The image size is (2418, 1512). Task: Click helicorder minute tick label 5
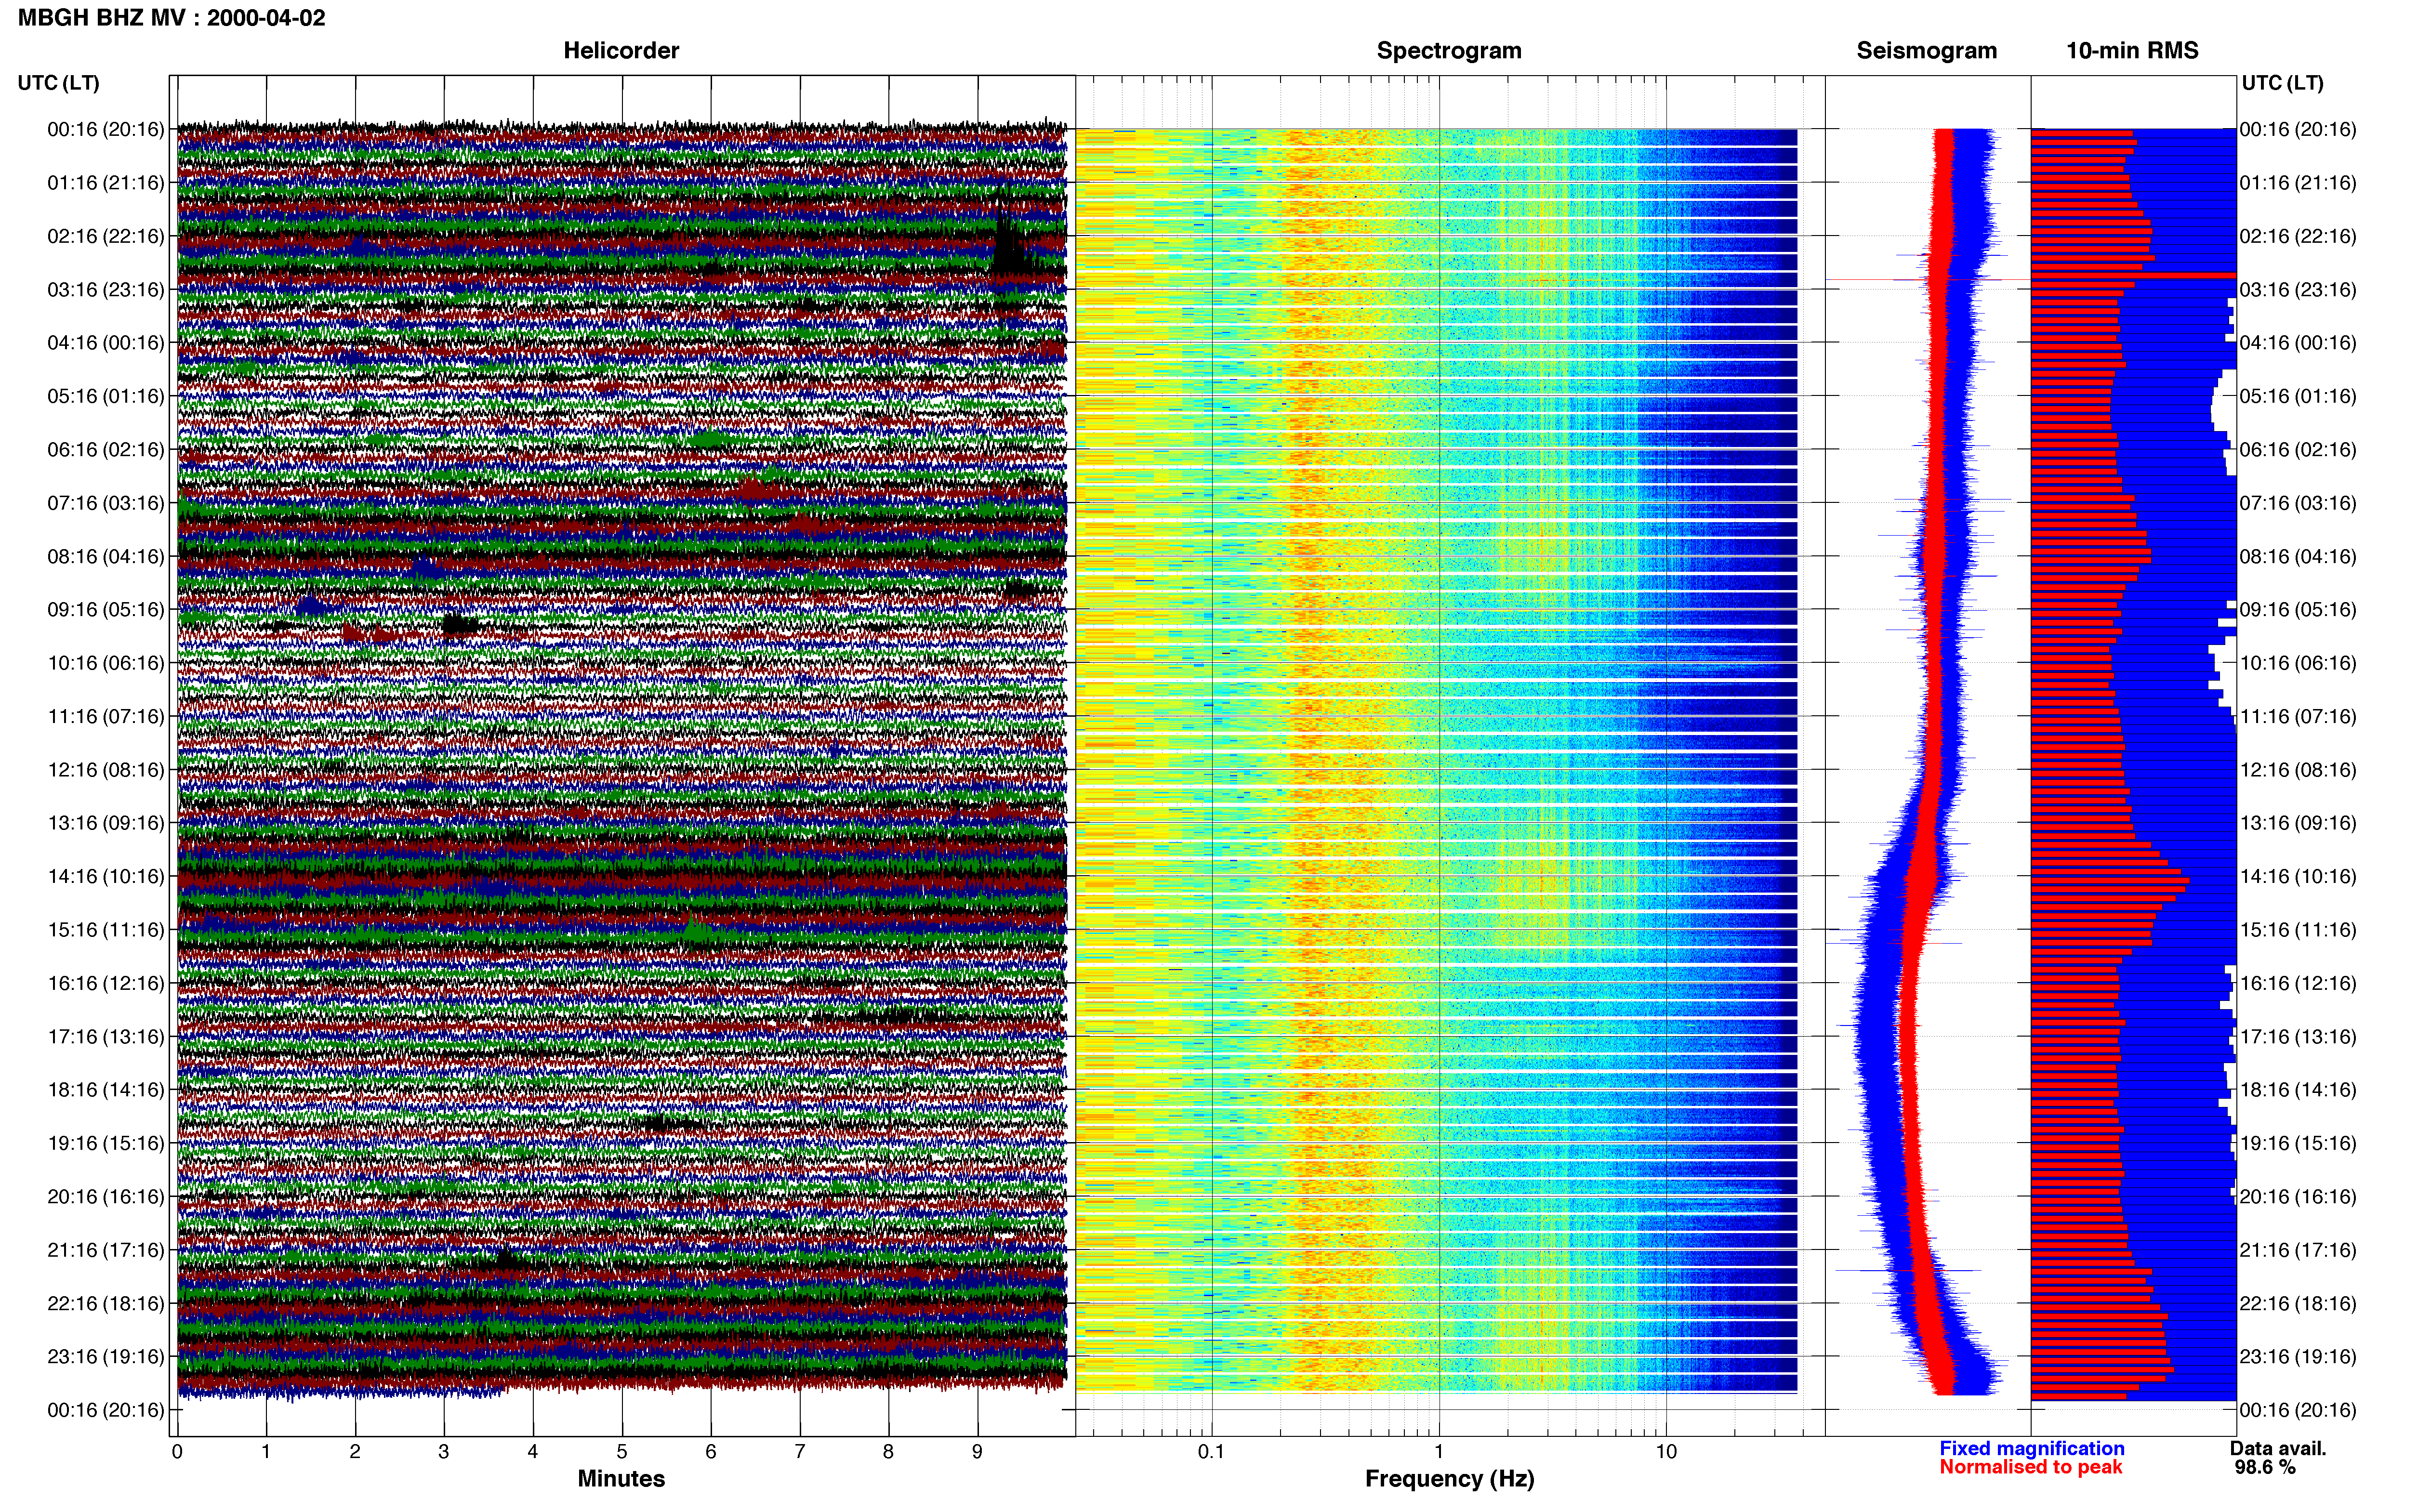tap(622, 1452)
